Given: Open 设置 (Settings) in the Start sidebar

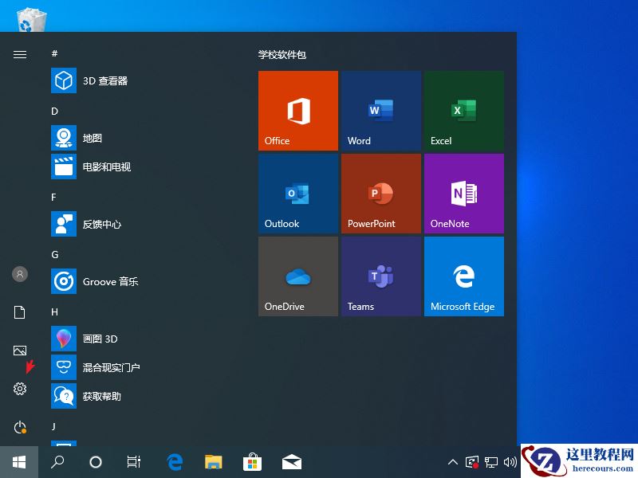Looking at the screenshot, I should 19,389.
